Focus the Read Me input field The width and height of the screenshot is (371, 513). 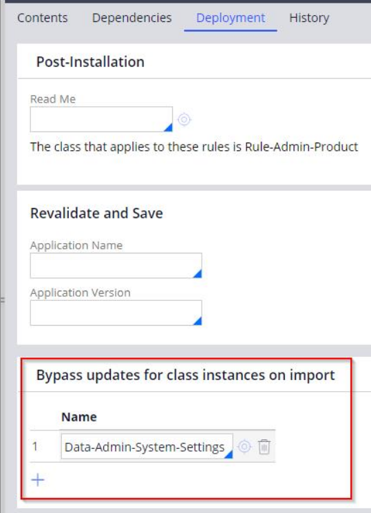pyautogui.click(x=101, y=119)
